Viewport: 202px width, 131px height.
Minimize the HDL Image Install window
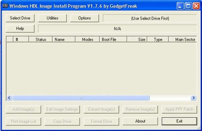(x=180, y=6)
